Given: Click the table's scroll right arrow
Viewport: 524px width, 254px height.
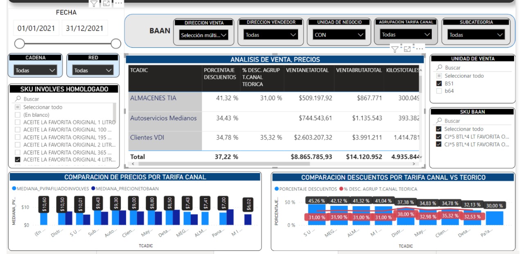Looking at the screenshot, I should point(413,164).
